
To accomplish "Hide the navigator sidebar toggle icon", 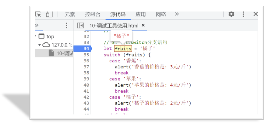I will pyautogui.click(x=80, y=26).
